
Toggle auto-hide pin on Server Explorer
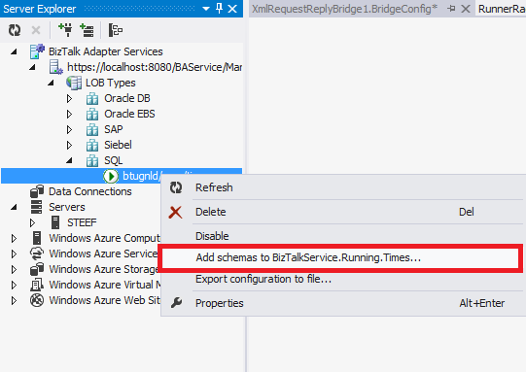coord(219,9)
